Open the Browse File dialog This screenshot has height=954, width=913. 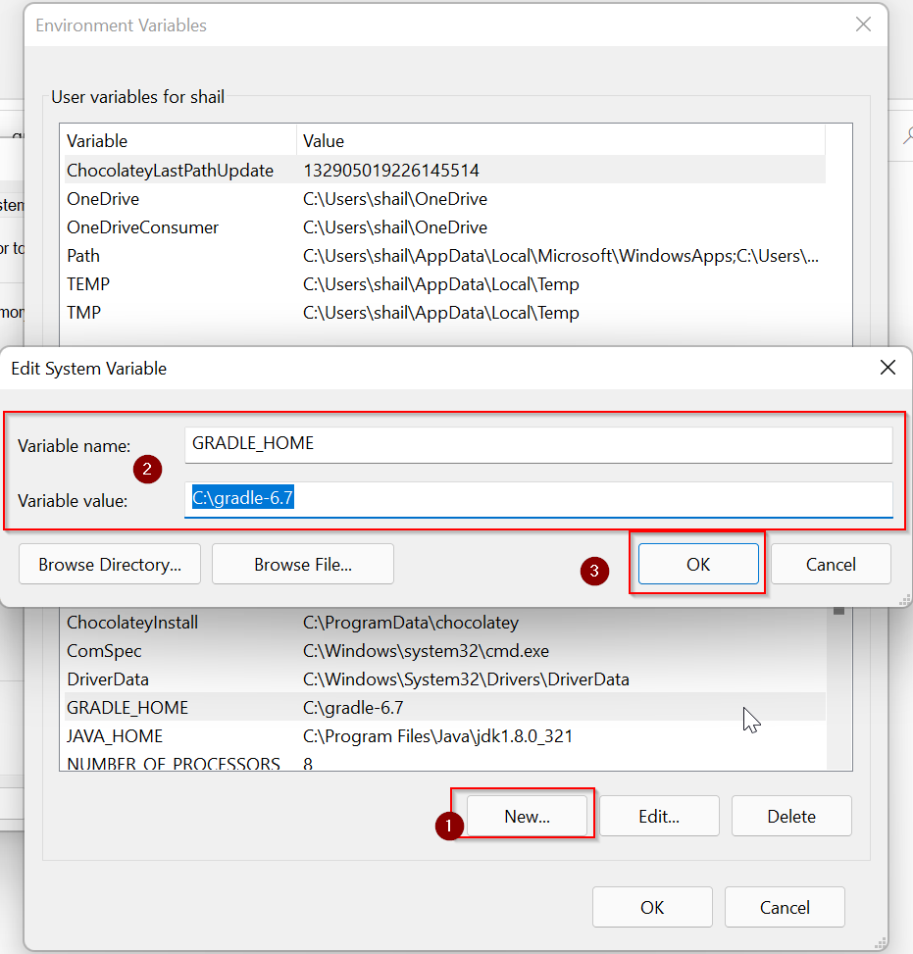click(302, 564)
